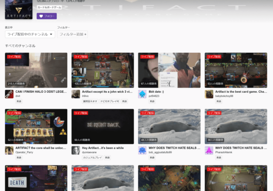The width and height of the screenshot is (273, 191).
Task: Select the 英語 tag under ih8vic
Action: click(124, 101)
